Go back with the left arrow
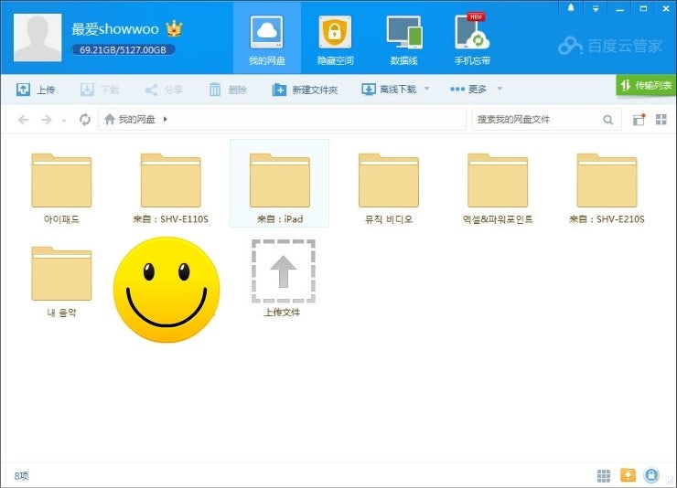Viewport: 677px width, 488px height. point(23,120)
